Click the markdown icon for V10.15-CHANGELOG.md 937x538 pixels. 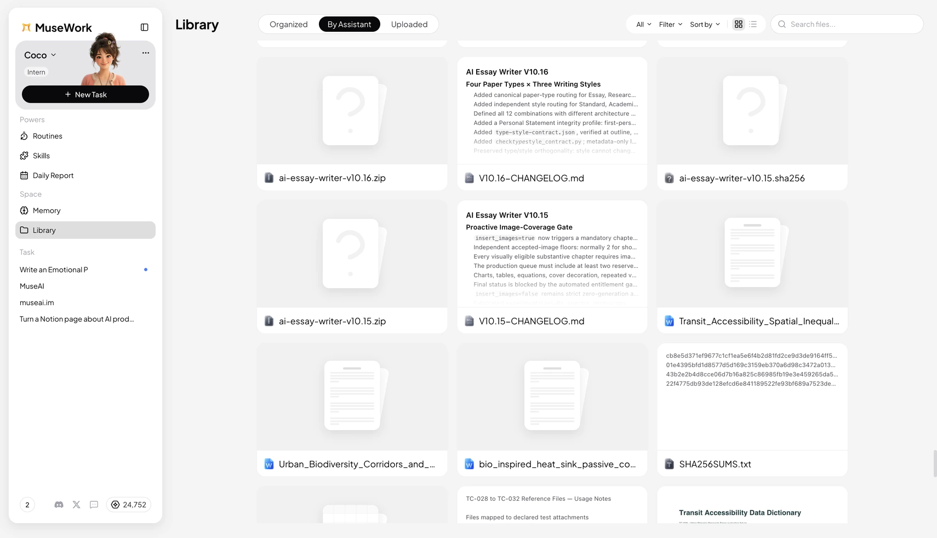point(469,321)
